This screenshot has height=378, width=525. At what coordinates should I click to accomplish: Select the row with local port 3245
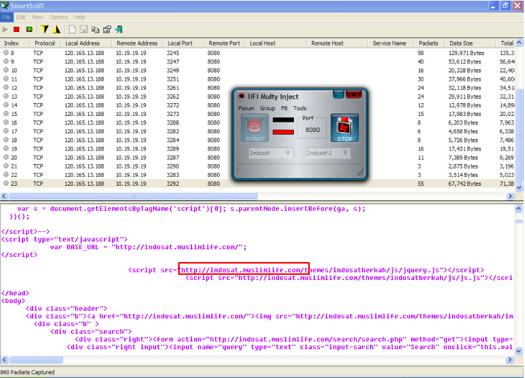pyautogui.click(x=258, y=53)
